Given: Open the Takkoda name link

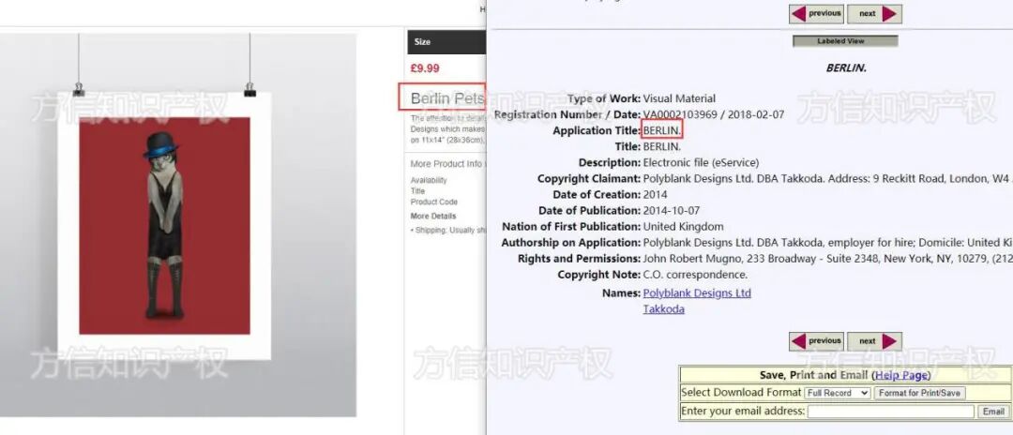Looking at the screenshot, I should click(663, 309).
